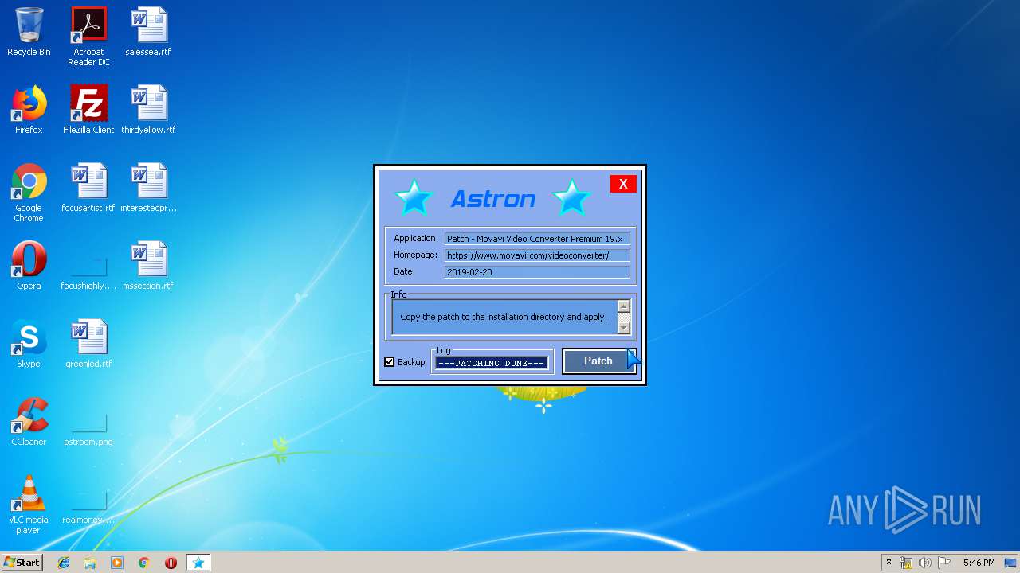Open Windows Explorer folder in taskbar
Viewport: 1020px width, 573px height.
(90, 563)
